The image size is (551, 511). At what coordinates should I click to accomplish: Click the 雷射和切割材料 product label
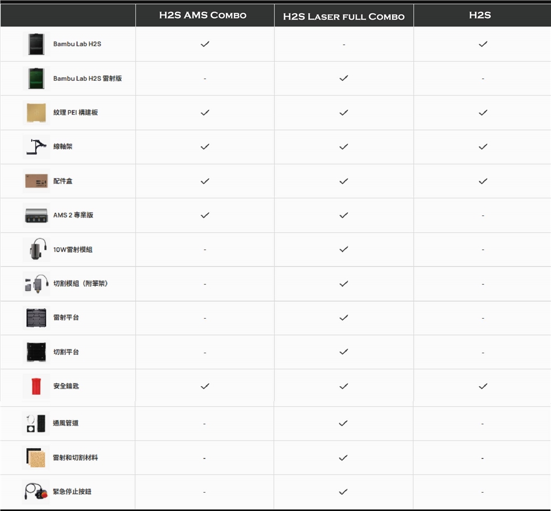pos(75,458)
